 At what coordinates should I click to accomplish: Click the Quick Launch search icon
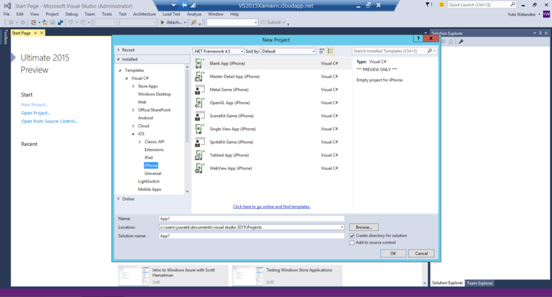point(513,5)
